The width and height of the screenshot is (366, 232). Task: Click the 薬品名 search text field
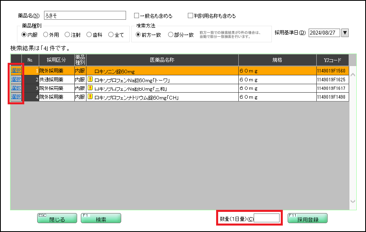(85, 15)
